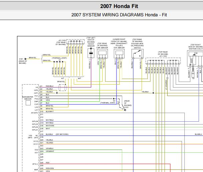
Task: Click the 'CMP SENSOR' label
Action: (102, 48)
